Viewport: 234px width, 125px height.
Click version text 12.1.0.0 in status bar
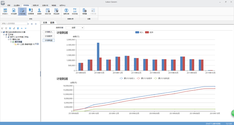point(229,123)
